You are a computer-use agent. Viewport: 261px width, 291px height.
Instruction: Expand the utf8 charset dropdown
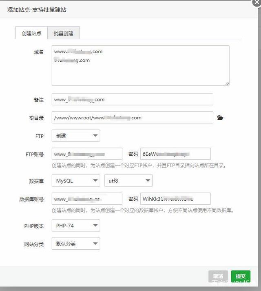(128, 181)
